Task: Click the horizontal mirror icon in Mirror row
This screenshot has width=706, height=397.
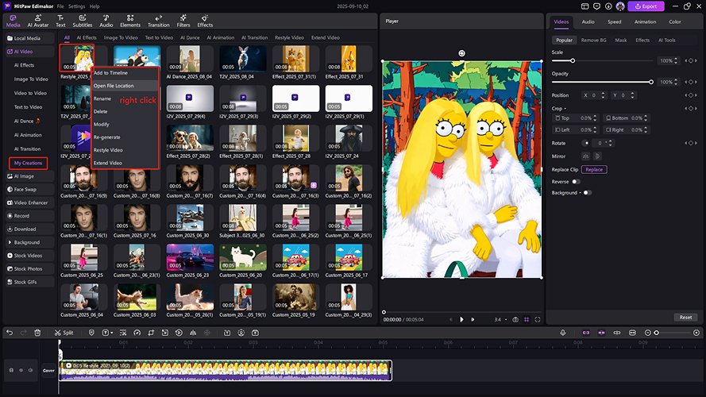Action: (585, 156)
